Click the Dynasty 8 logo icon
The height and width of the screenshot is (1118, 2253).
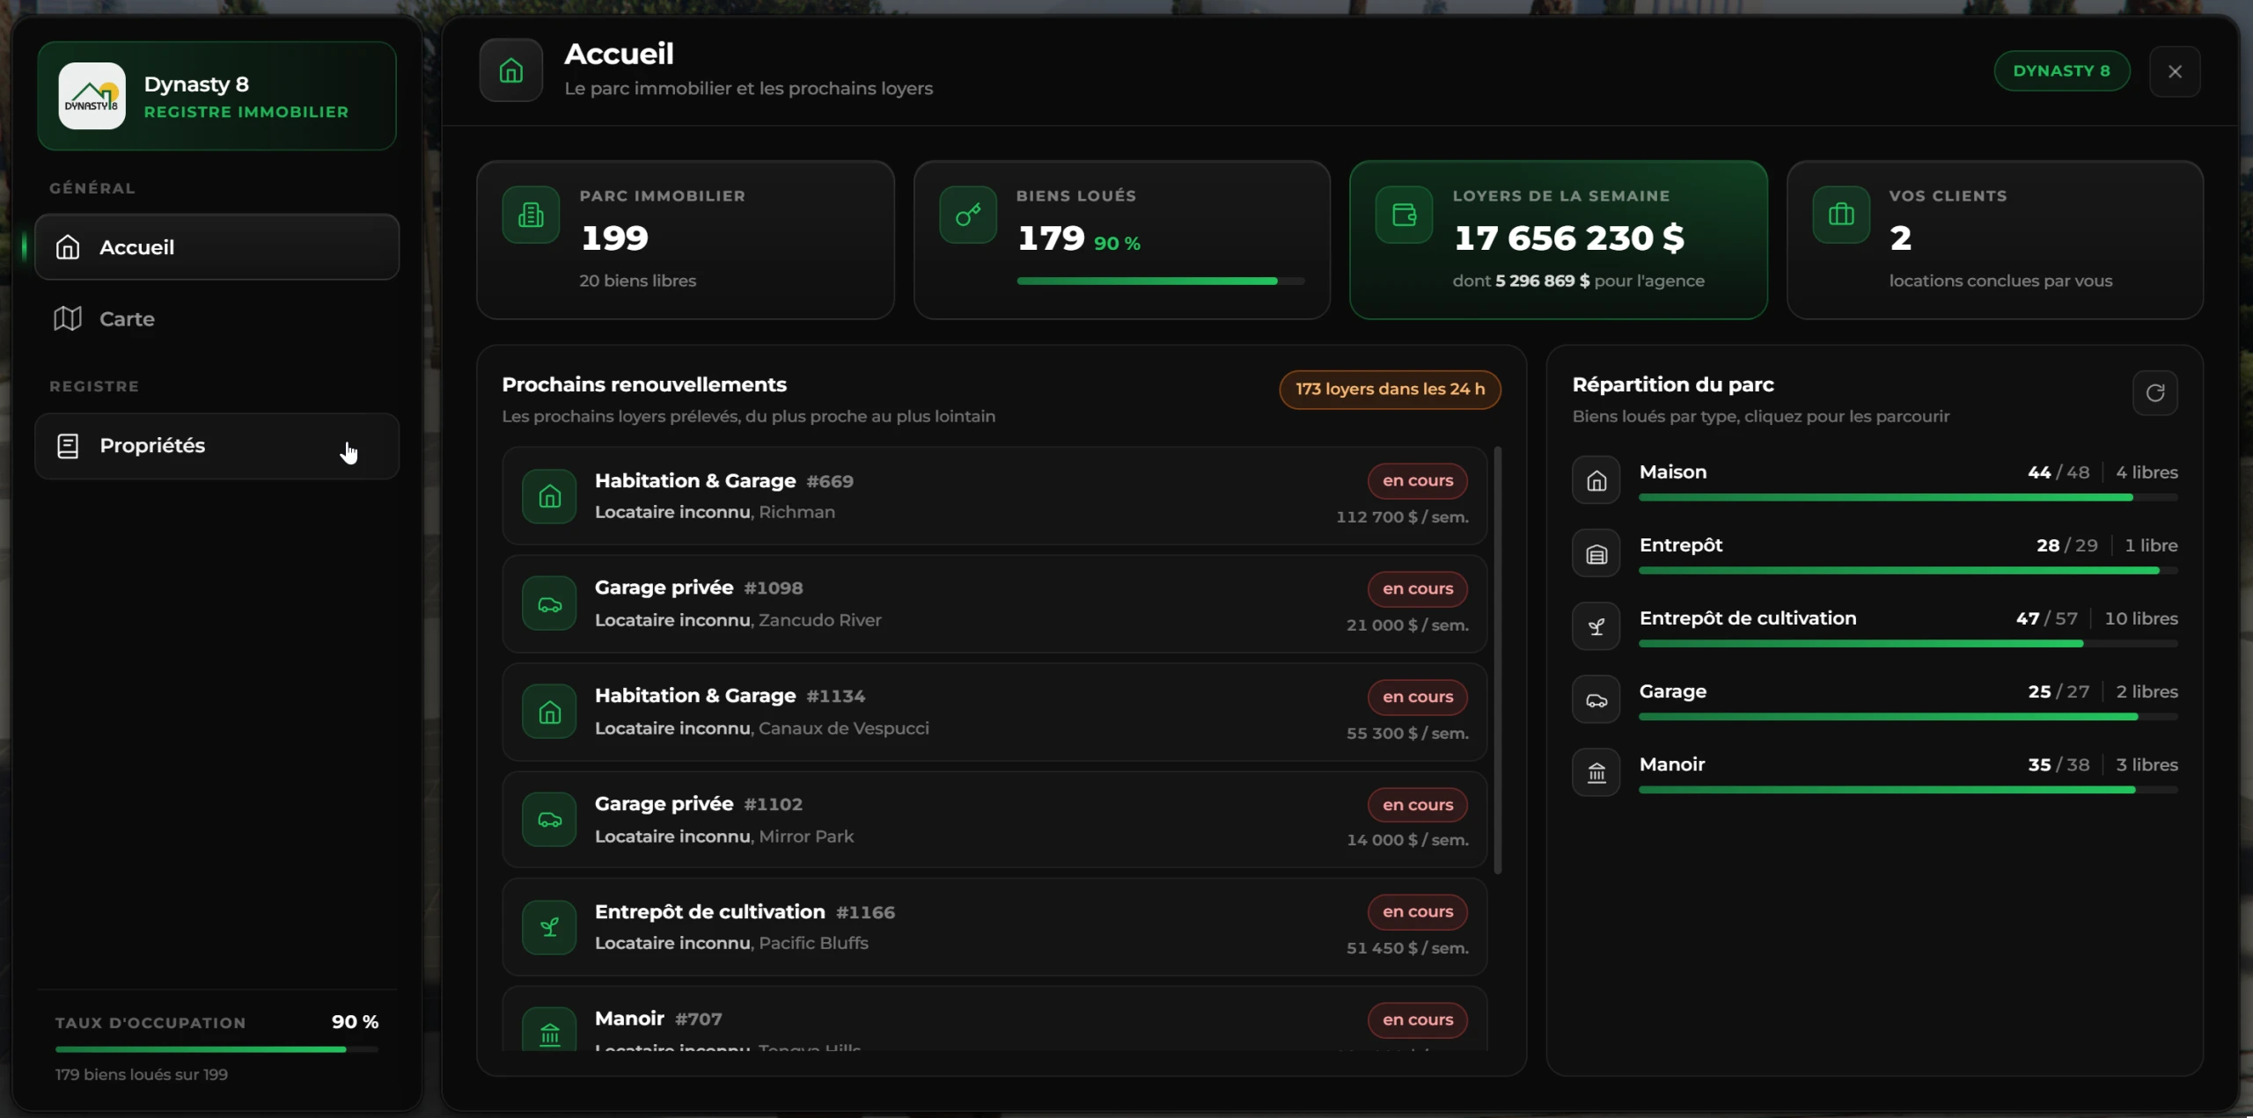92,96
